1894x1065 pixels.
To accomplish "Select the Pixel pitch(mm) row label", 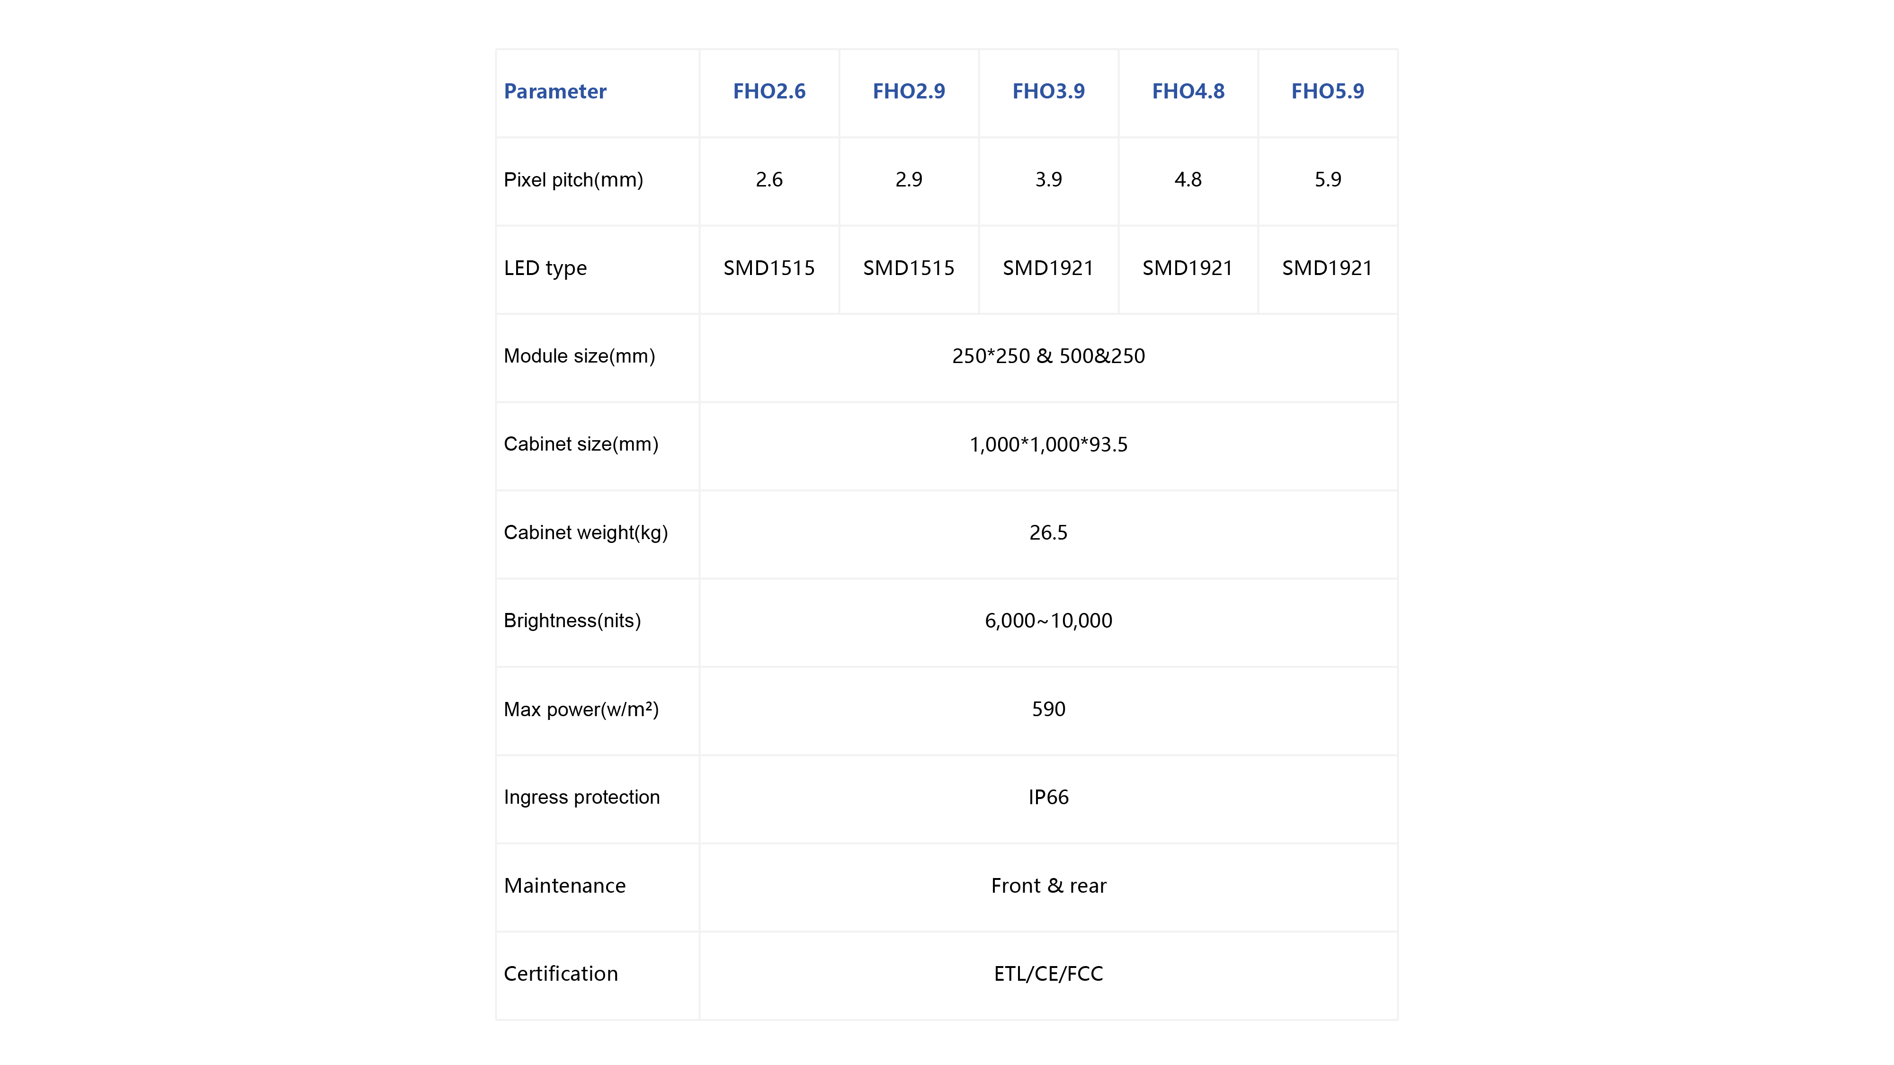I will [x=573, y=180].
